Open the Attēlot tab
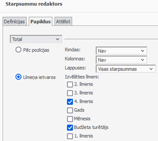This screenshot has height=141, width=158. [x=63, y=21]
